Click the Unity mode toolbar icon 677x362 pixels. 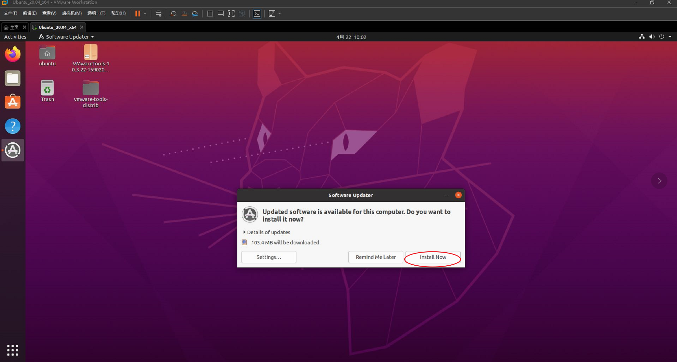[x=242, y=13]
